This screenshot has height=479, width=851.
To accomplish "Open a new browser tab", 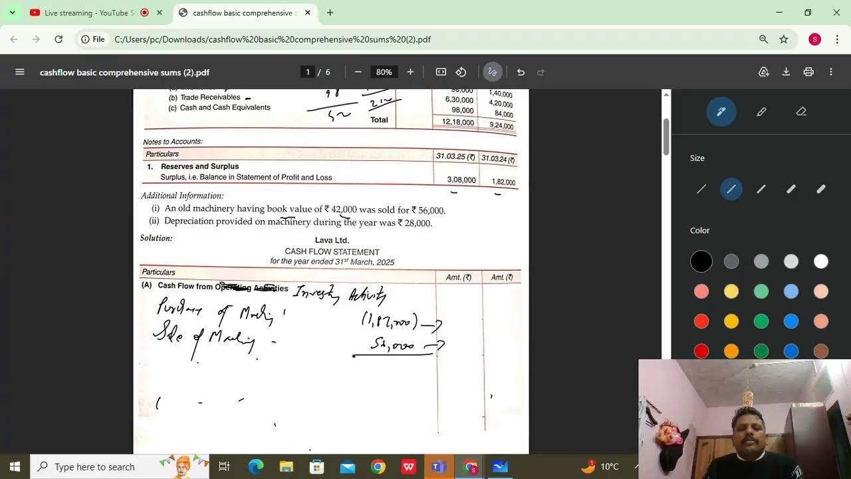I will (x=330, y=13).
